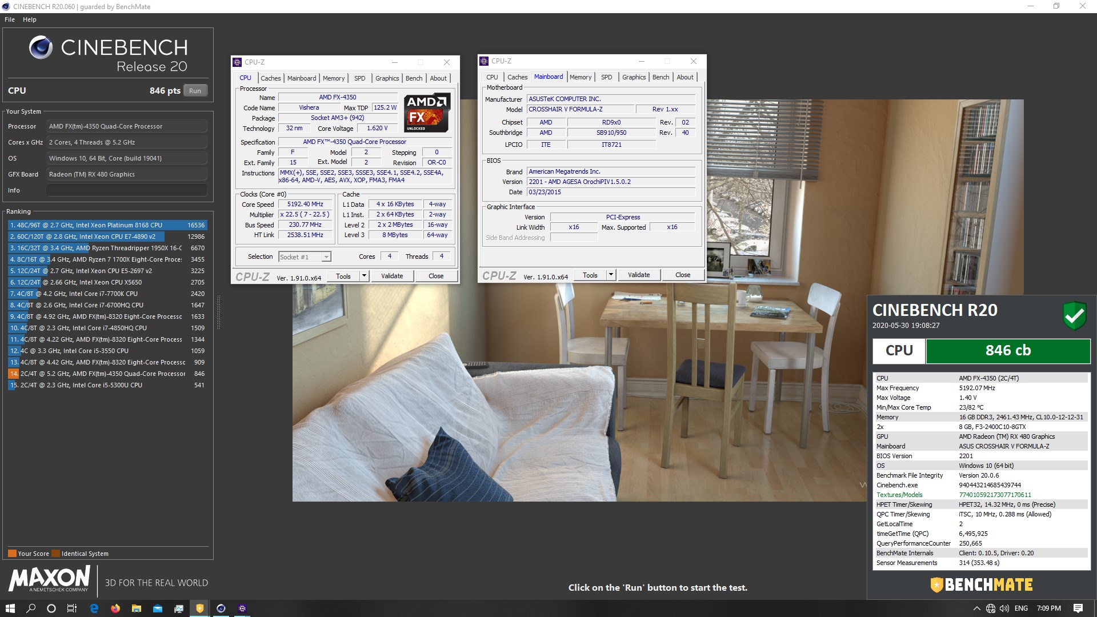The image size is (1097, 617).
Task: Expand Tools dropdown arrow in right CPU-Z
Action: (611, 275)
